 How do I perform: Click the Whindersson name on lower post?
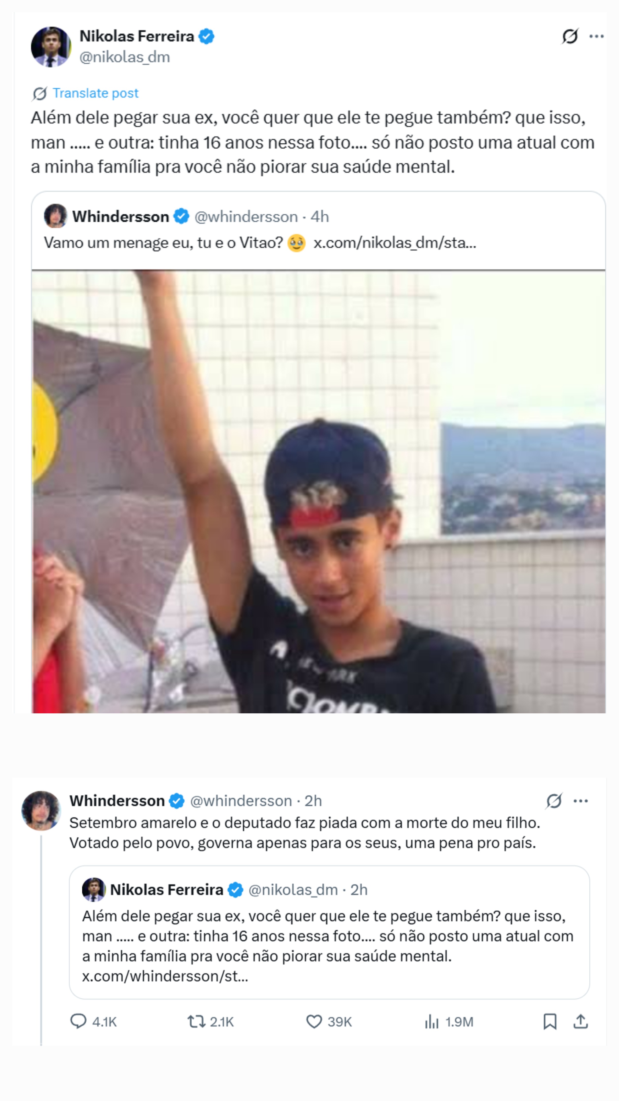point(117,801)
